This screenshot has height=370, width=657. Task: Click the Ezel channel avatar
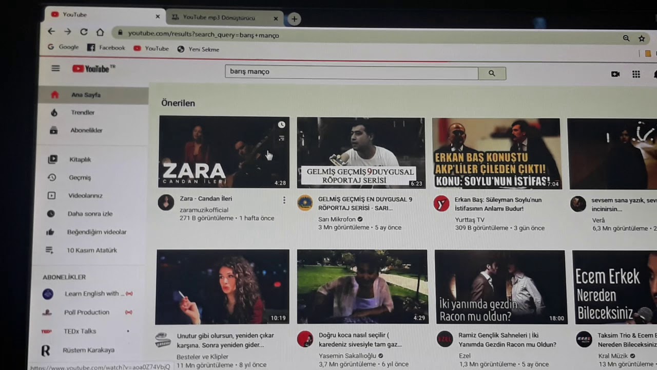445,340
